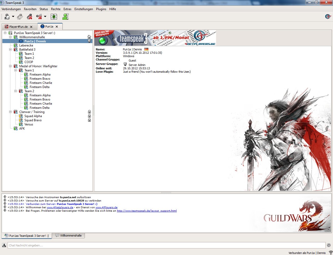Click the Laberecke channel icon
This screenshot has width=333, height=255.
point(16,45)
